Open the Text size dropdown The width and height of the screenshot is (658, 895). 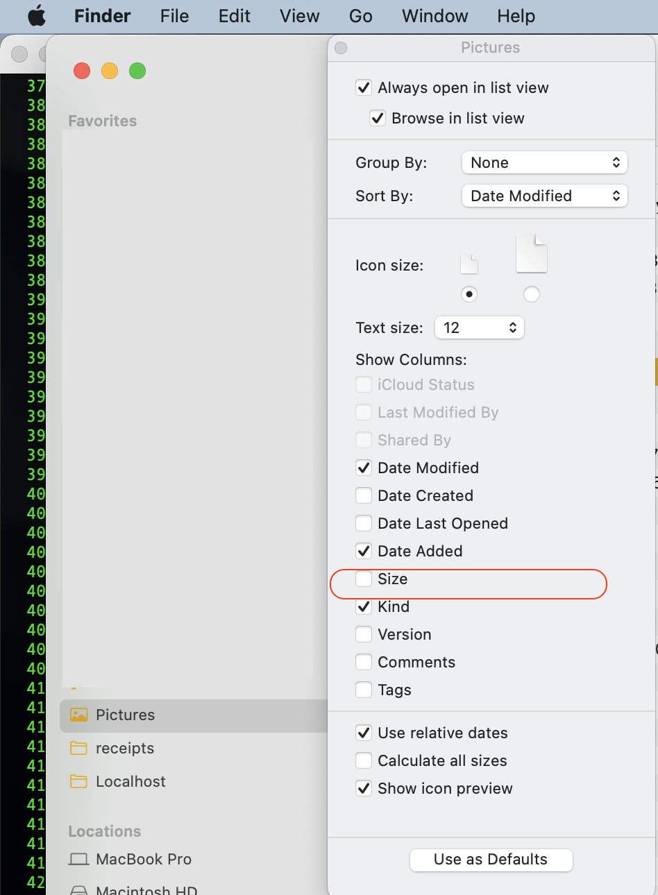click(479, 327)
